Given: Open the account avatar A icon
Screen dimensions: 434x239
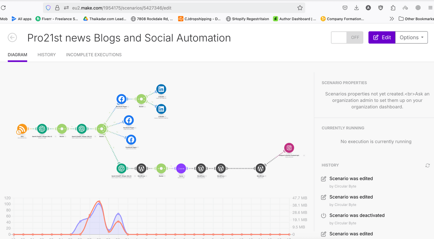Looking at the screenshot, I should 368,8.
